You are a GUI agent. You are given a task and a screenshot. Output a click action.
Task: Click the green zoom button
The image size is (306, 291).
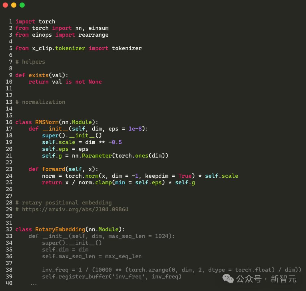pos(22,5)
